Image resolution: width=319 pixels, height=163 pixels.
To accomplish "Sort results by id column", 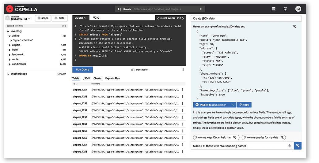I will coord(75,83).
